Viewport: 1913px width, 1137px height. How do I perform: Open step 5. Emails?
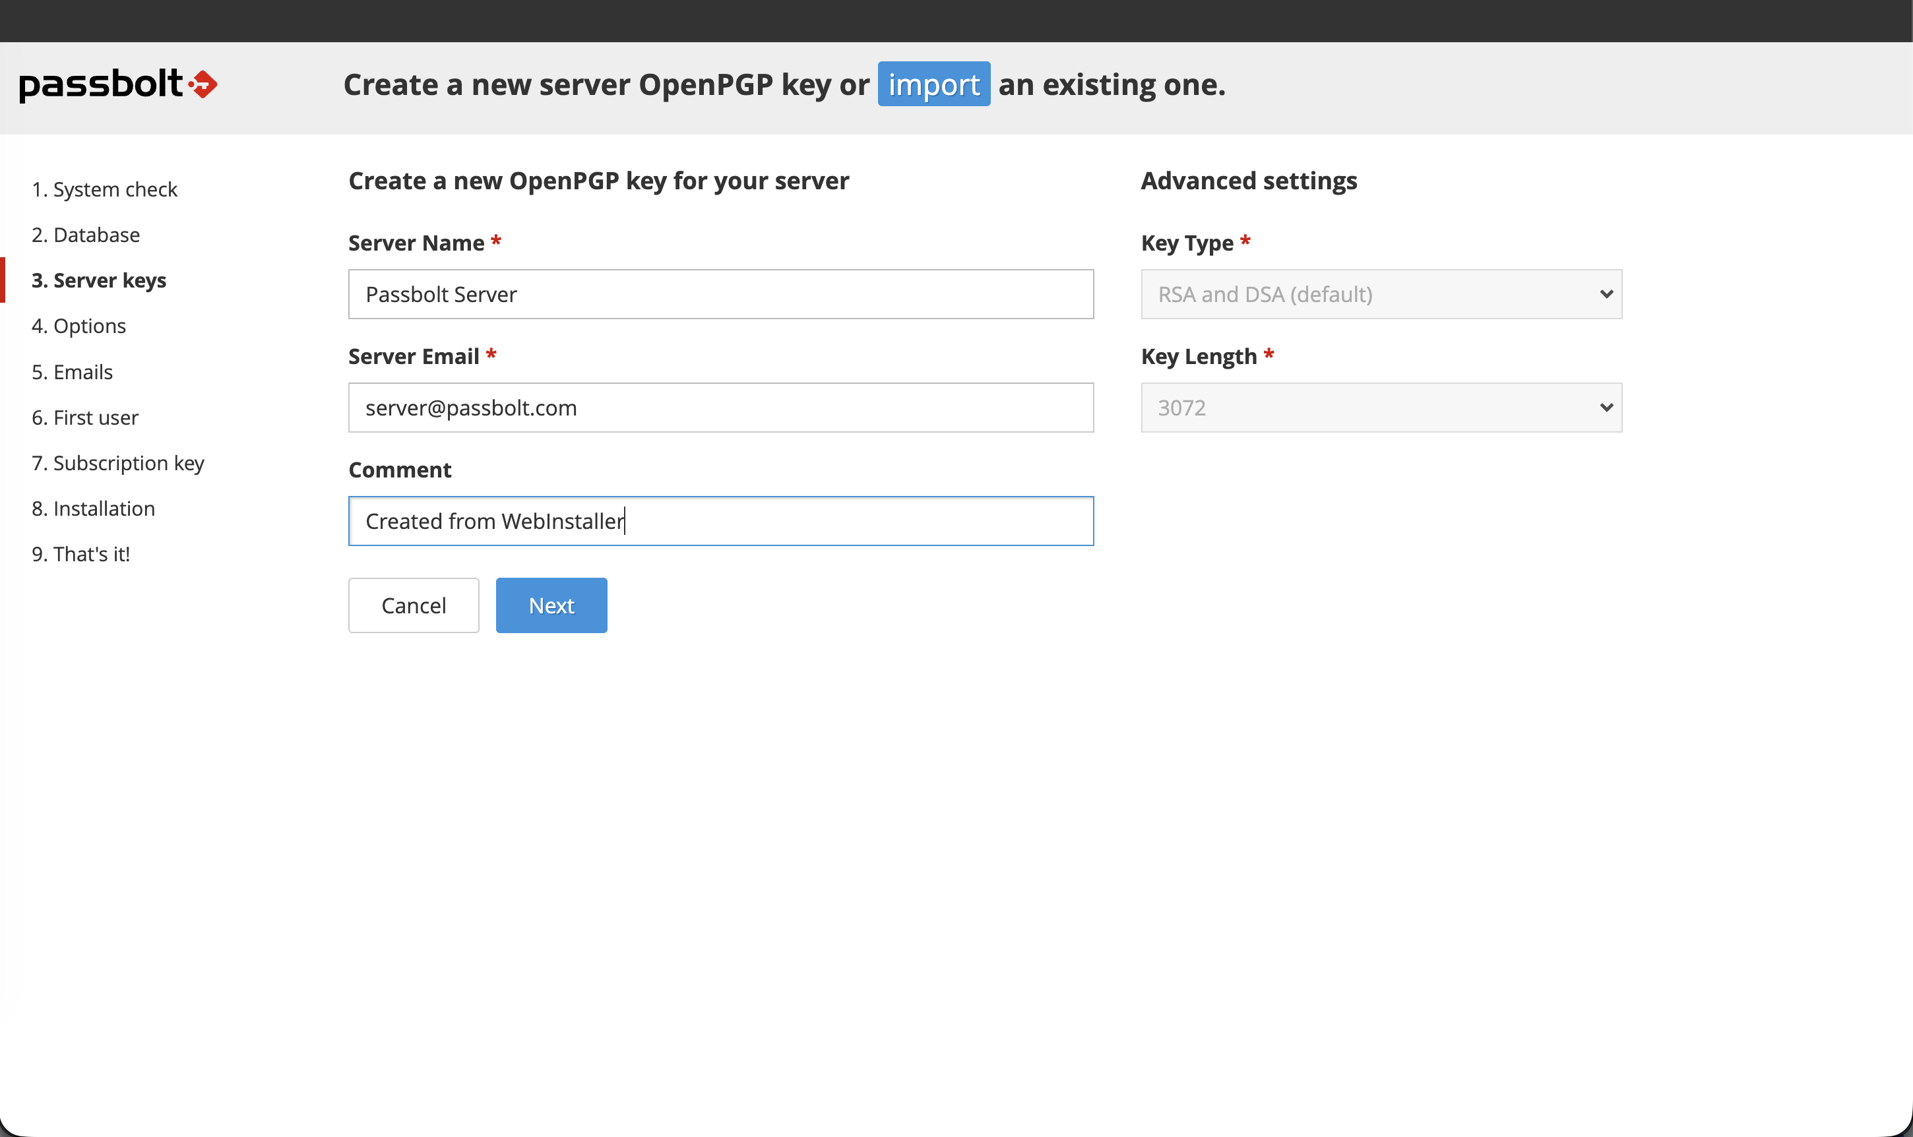coord(72,371)
